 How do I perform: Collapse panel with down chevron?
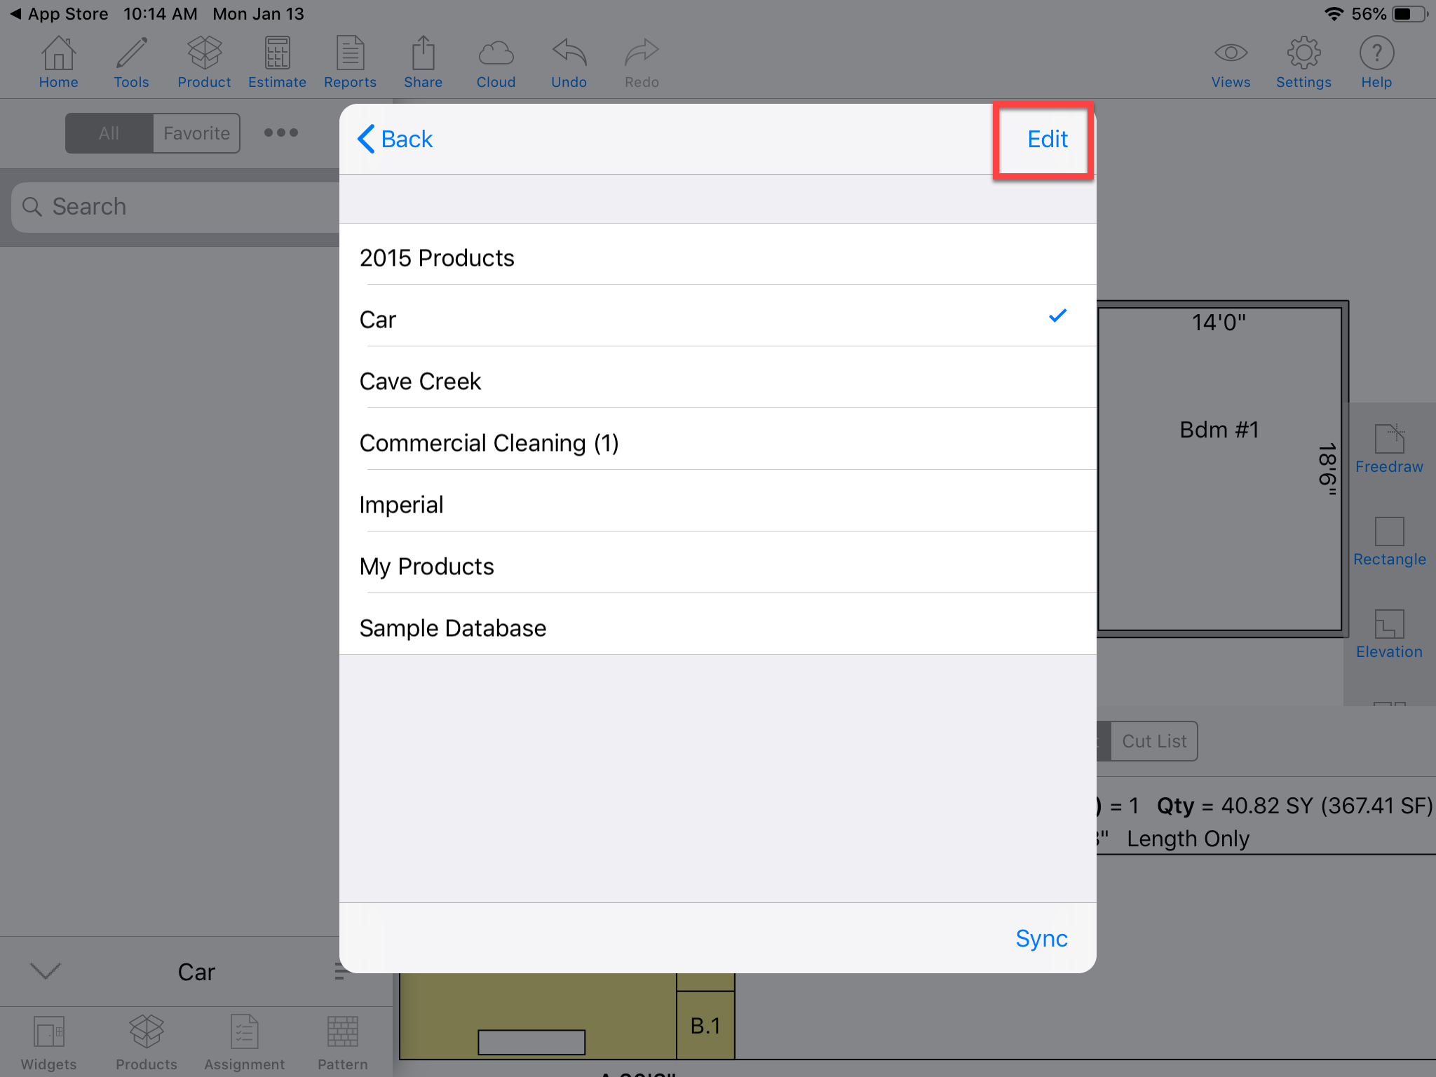click(46, 971)
